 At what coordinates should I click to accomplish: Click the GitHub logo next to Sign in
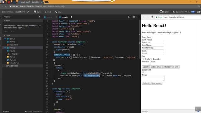coord(161,12)
